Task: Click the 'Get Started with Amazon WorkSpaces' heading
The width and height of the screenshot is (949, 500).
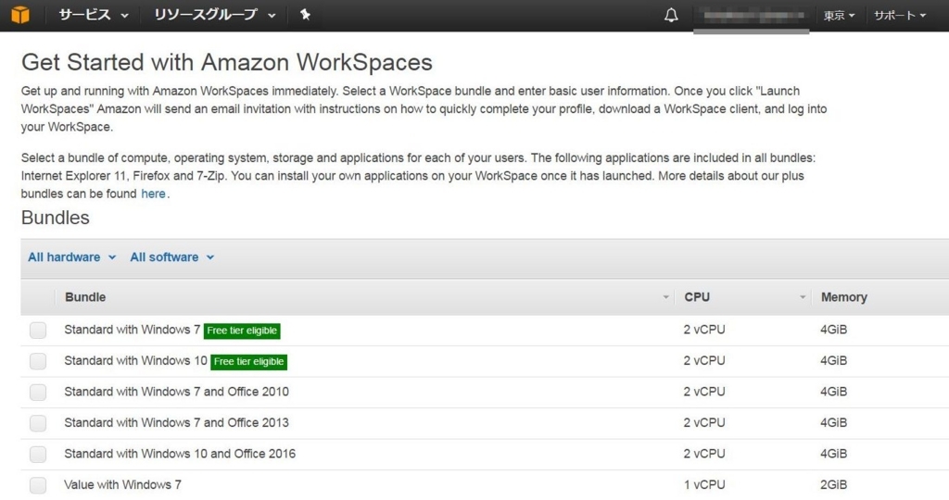Action: [227, 62]
